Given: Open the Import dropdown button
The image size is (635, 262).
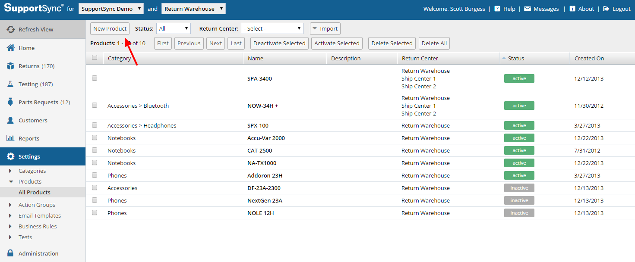Looking at the screenshot, I should 325,28.
